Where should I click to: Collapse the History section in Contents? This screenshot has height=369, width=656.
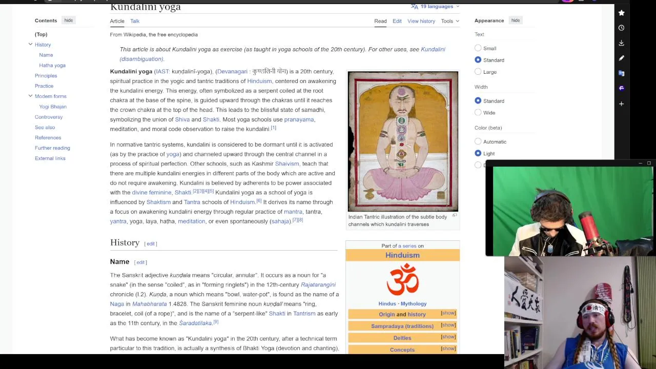tap(30, 45)
